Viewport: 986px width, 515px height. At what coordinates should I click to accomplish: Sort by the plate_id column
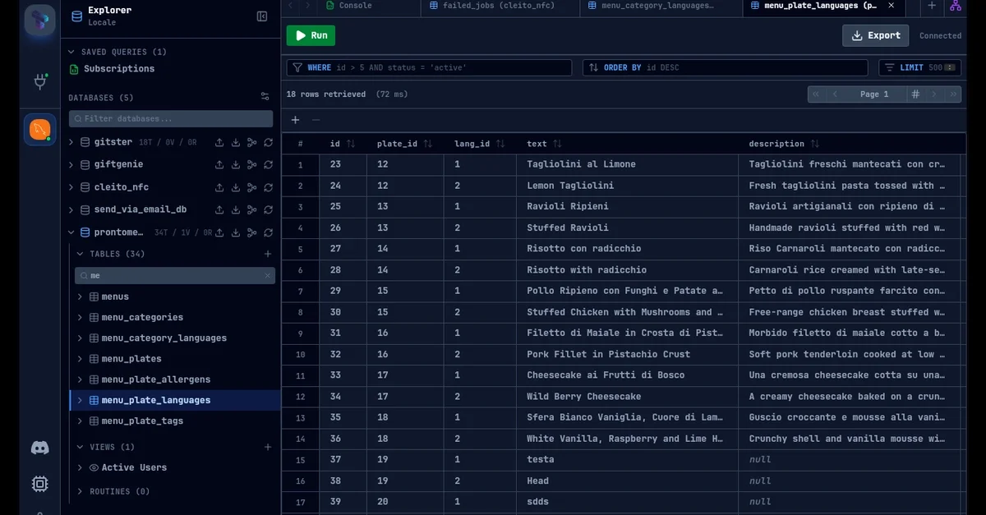(426, 144)
